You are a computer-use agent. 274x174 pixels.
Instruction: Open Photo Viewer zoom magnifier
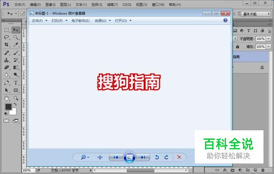click(x=85, y=157)
